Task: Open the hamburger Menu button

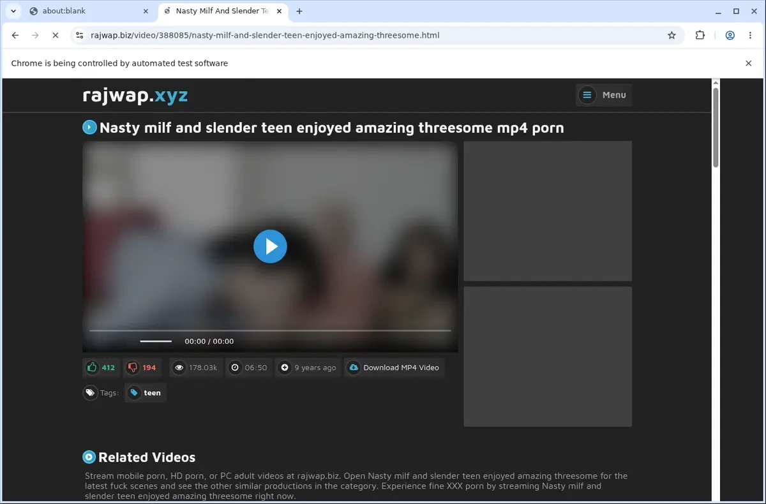Action: click(x=604, y=95)
